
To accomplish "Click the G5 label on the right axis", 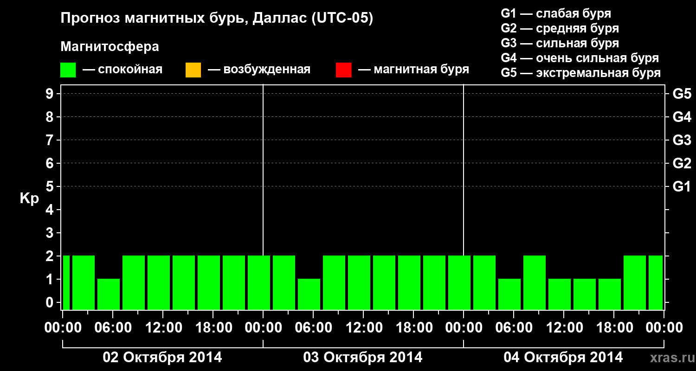I will (x=682, y=94).
